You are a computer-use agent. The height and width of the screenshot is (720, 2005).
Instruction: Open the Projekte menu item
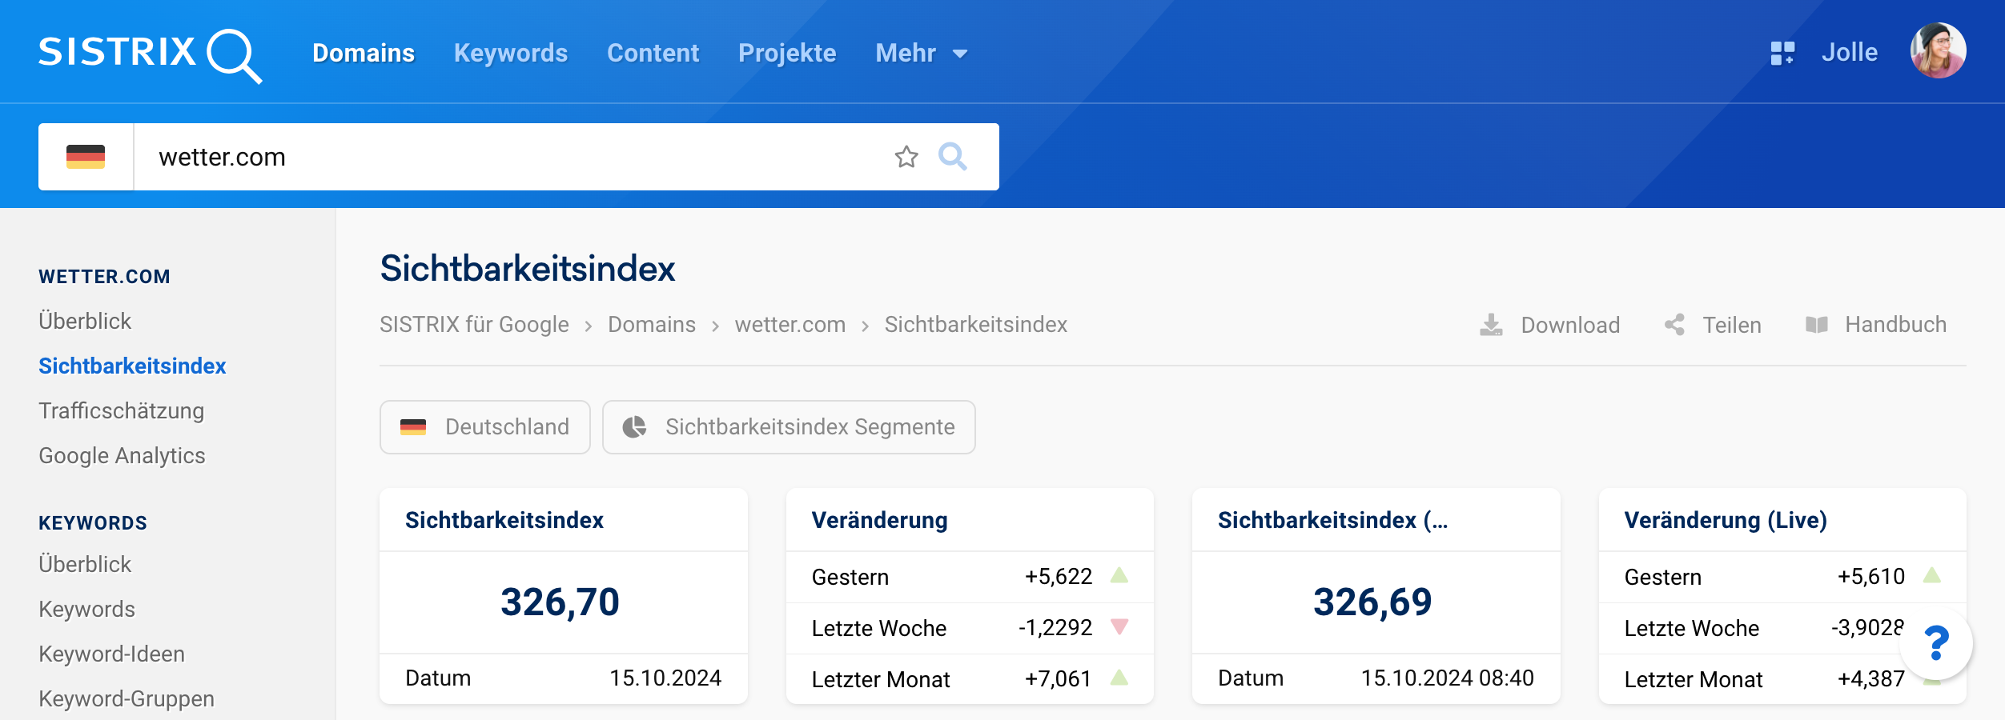pyautogui.click(x=787, y=53)
